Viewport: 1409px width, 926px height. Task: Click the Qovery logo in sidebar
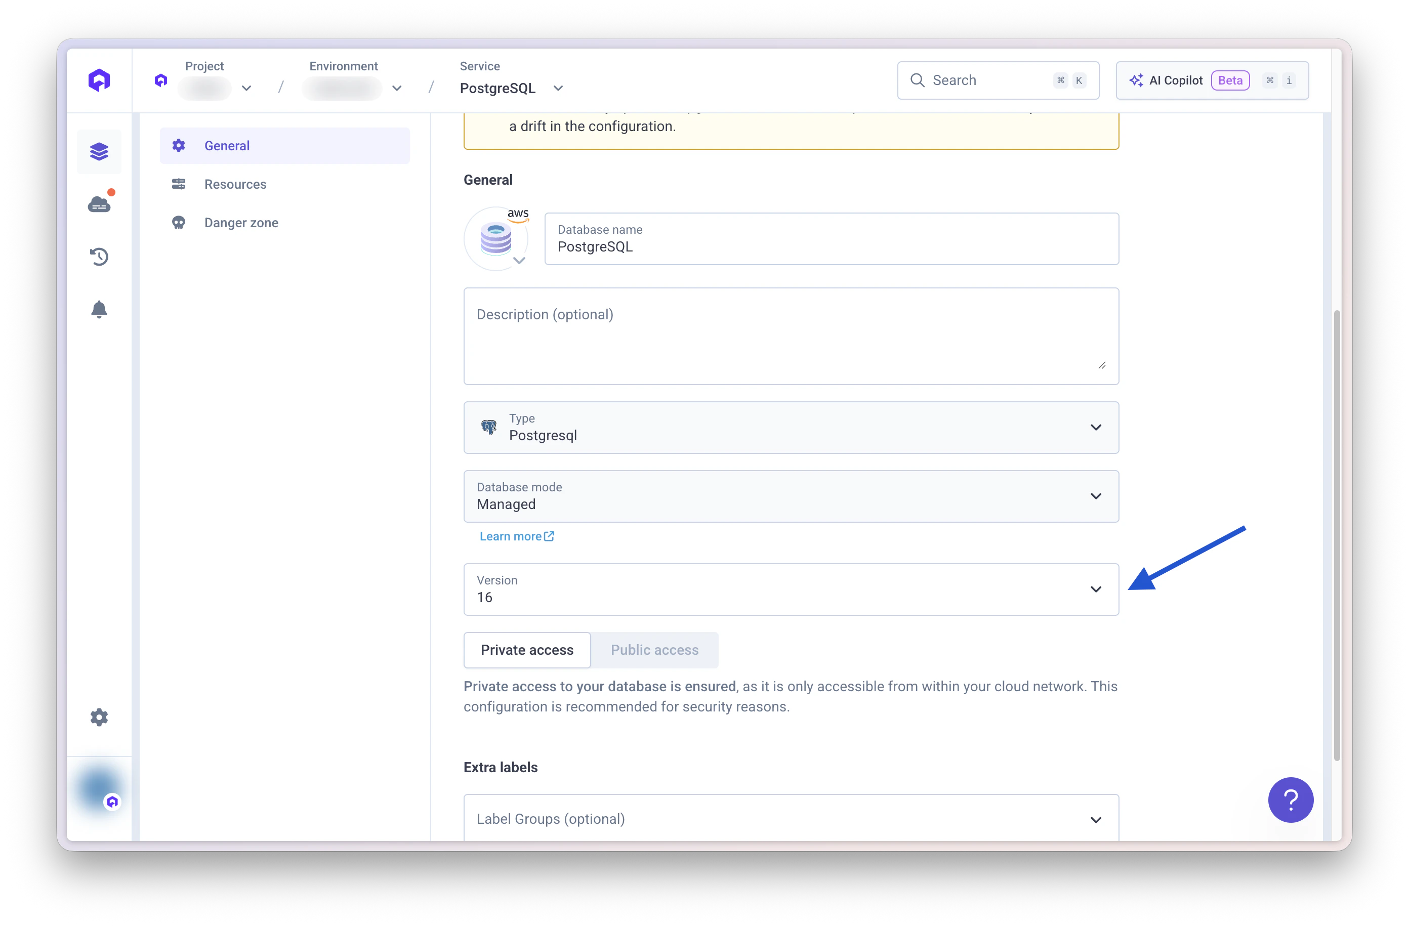(x=99, y=80)
